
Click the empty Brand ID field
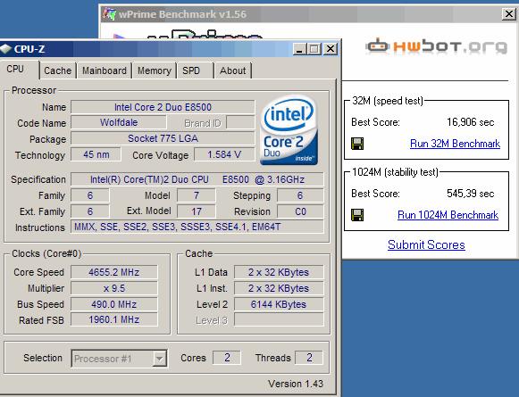pyautogui.click(x=240, y=122)
